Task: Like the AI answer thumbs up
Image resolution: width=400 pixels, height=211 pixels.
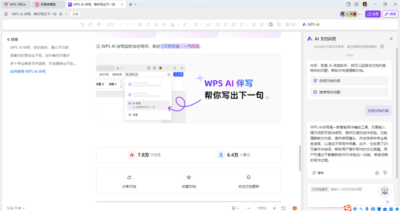Action: [x=377, y=172]
